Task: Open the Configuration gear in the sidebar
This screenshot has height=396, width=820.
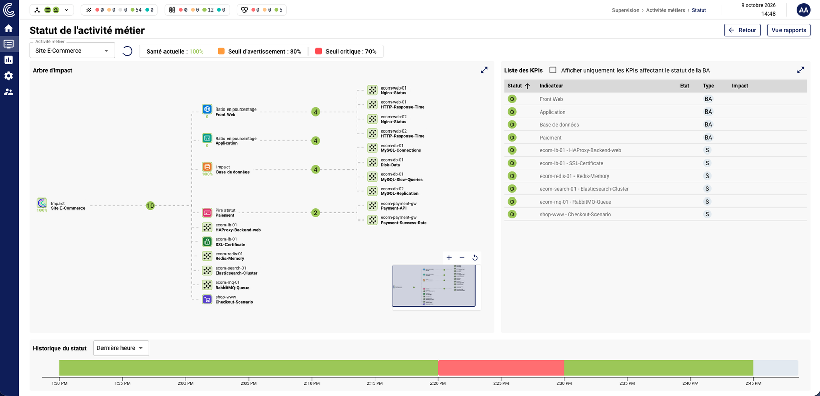Action: coord(9,76)
